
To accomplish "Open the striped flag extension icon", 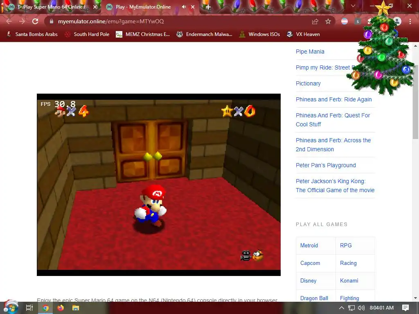I will tap(345, 21).
